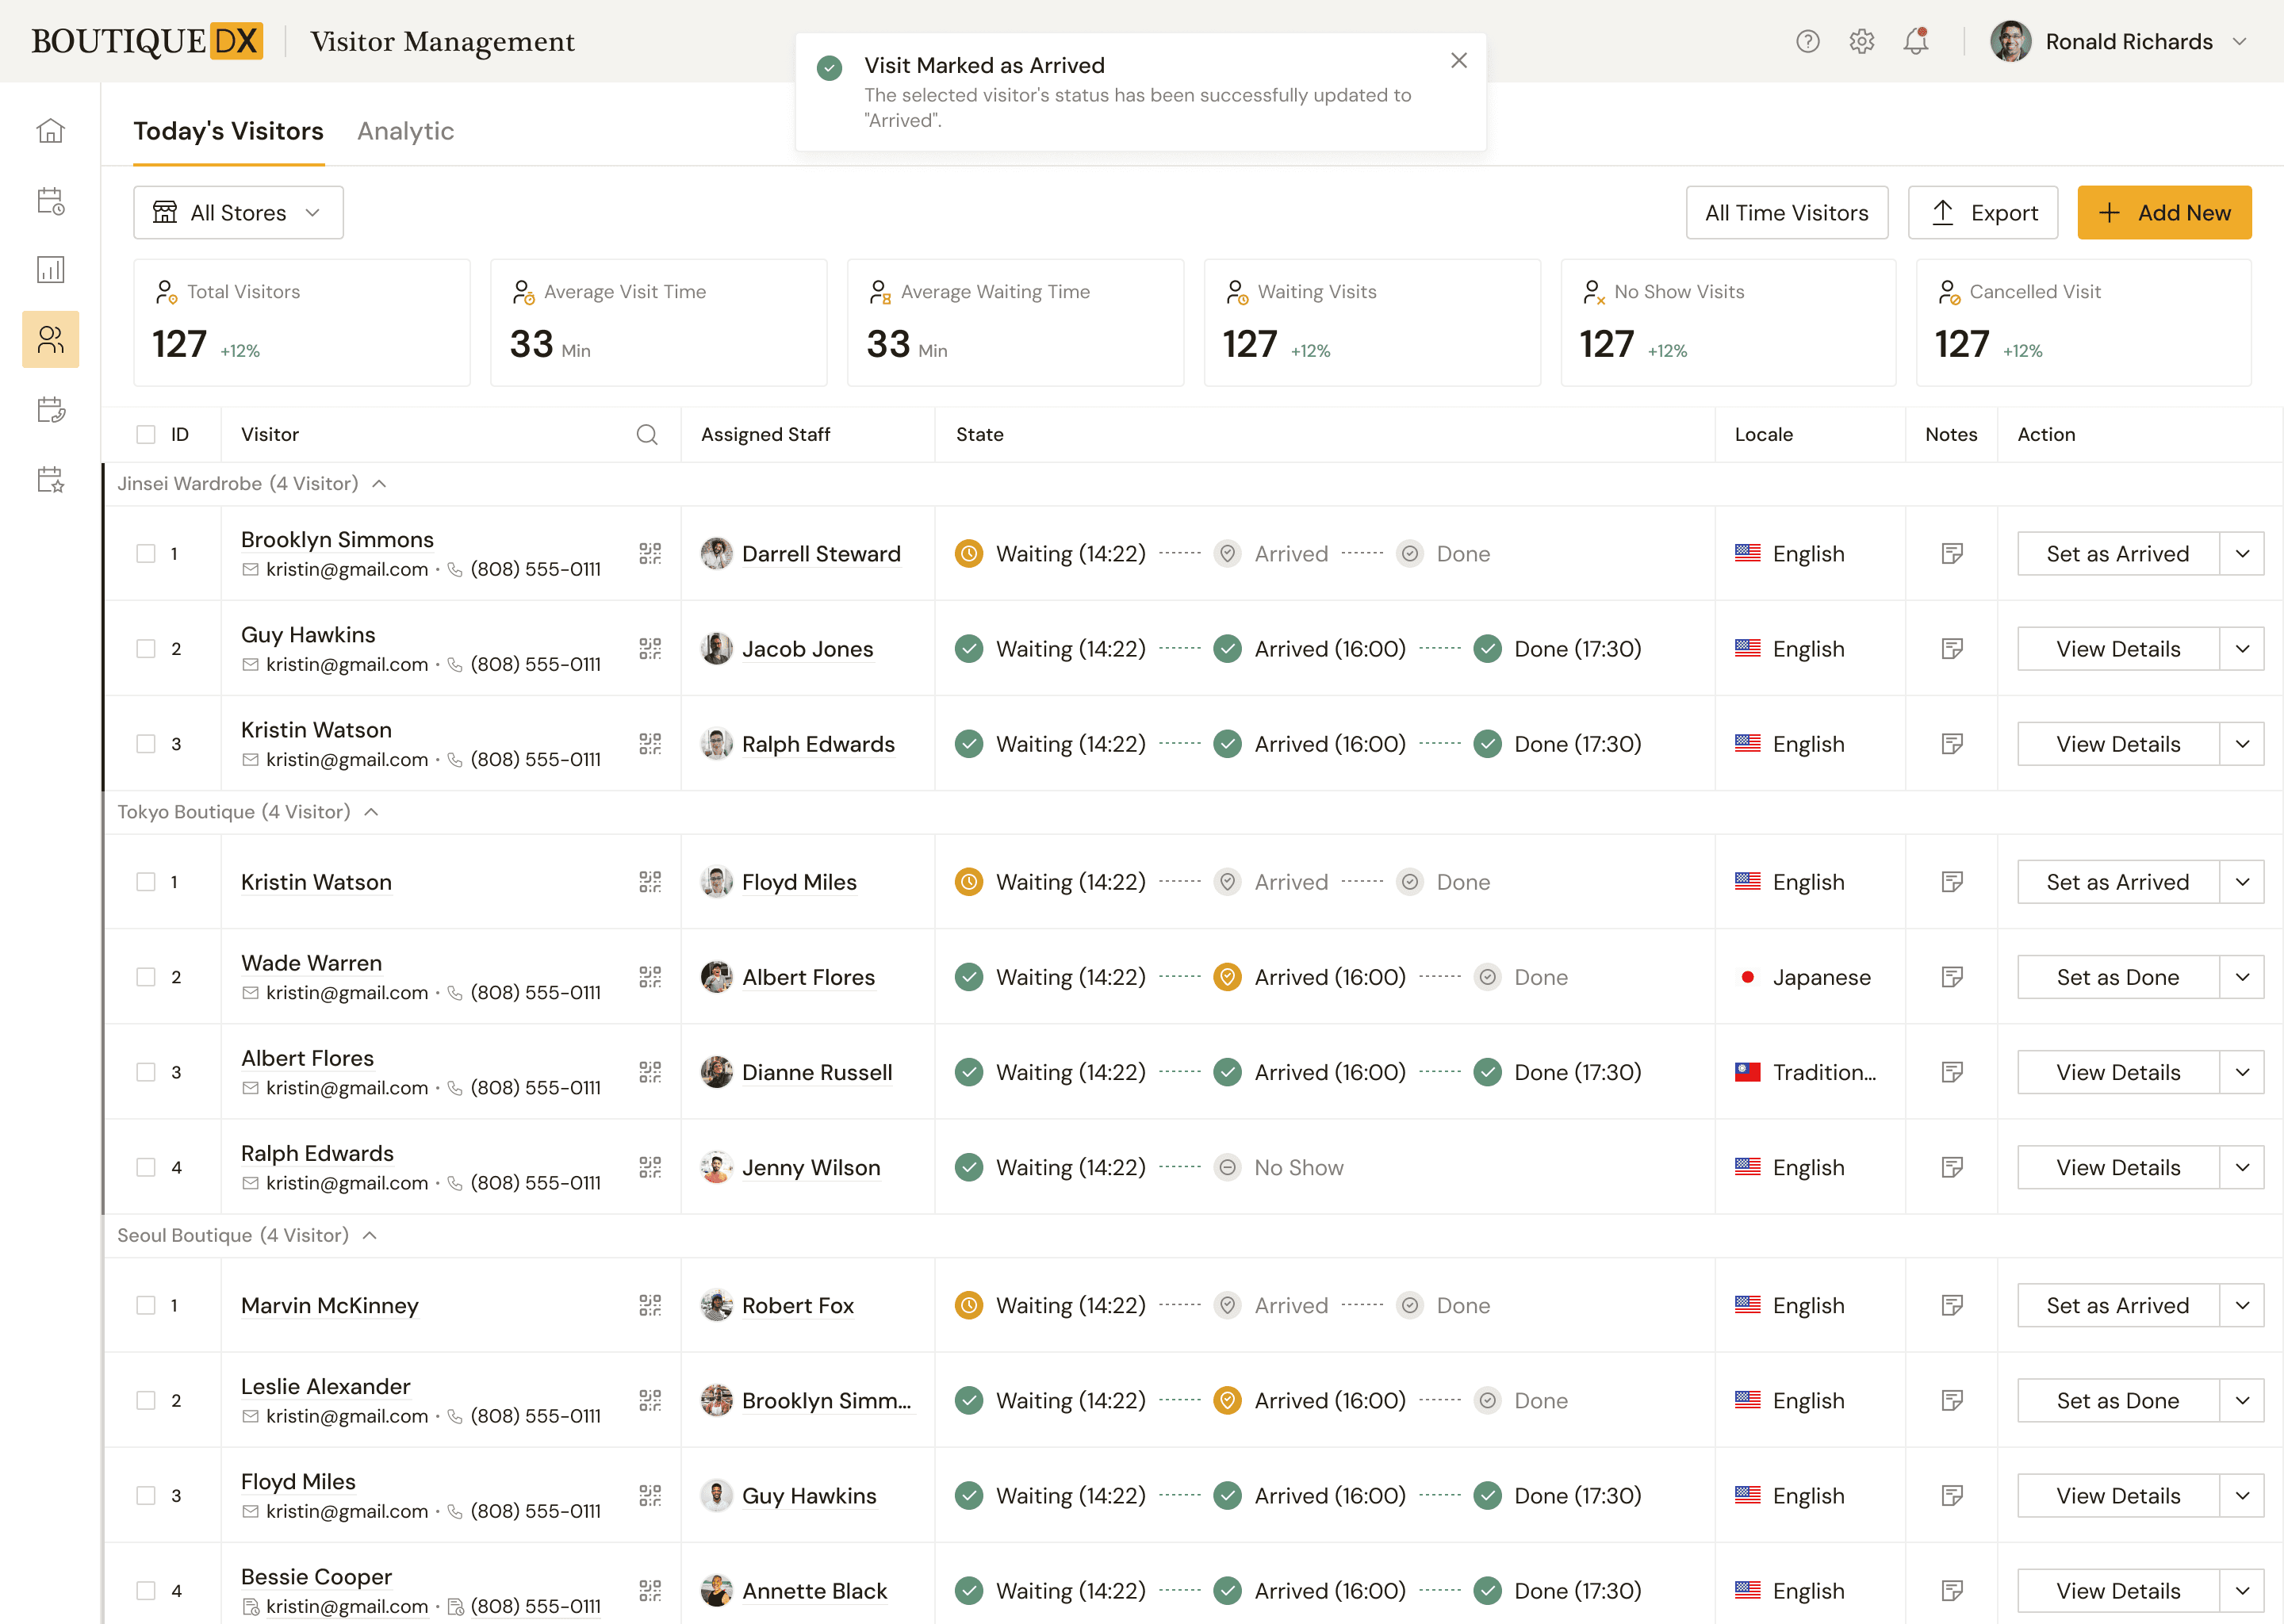Click the bar chart sidebar icon
This screenshot has height=1624, width=2284.
click(50, 270)
